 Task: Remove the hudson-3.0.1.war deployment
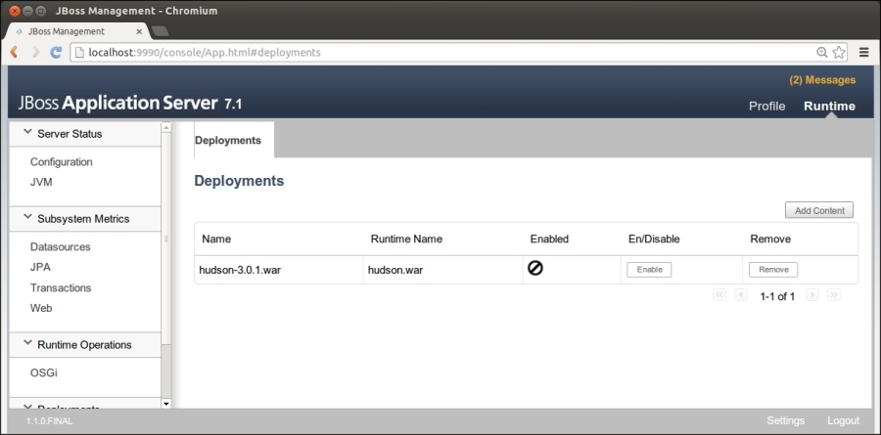tap(773, 270)
